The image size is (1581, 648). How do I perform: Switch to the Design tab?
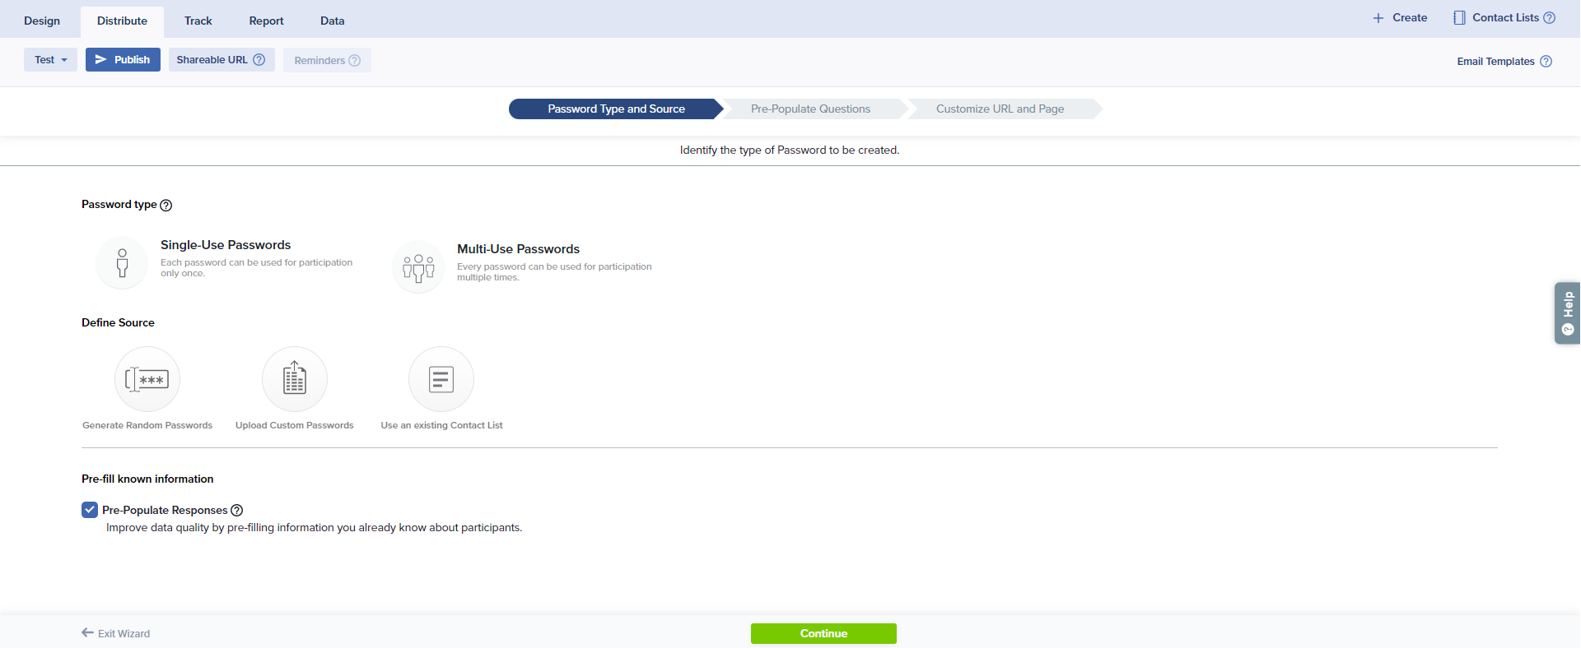(x=42, y=21)
